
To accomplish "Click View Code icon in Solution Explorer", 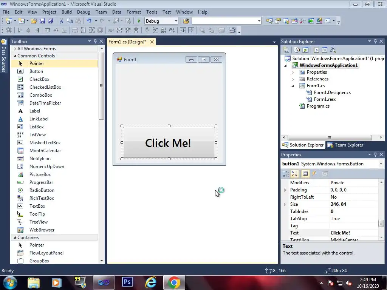I will (316, 50).
